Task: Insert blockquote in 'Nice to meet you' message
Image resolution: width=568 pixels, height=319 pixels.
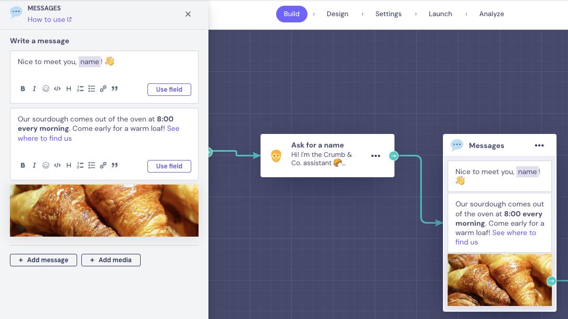Action: coord(115,89)
